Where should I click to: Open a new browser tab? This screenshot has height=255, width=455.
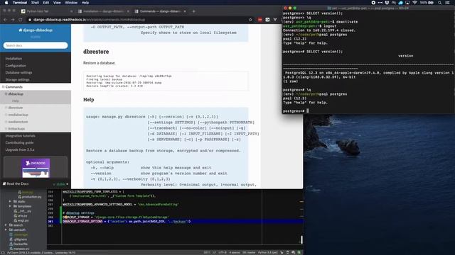[194, 11]
